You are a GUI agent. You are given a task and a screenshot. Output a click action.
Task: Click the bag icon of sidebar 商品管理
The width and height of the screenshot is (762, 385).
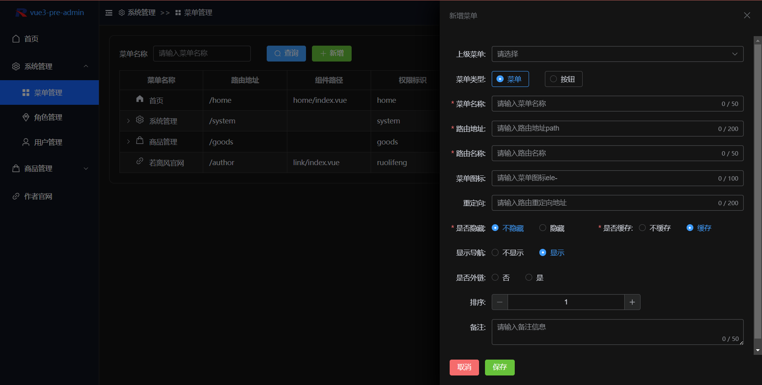[x=16, y=168]
